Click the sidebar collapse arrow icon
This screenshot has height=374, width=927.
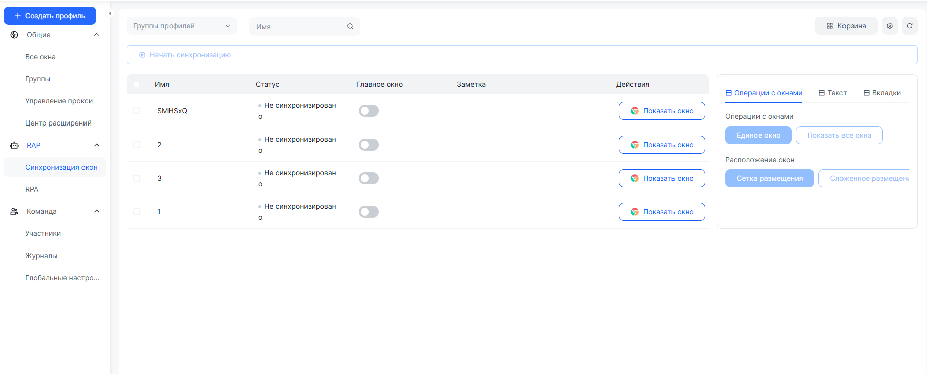pyautogui.click(x=110, y=13)
